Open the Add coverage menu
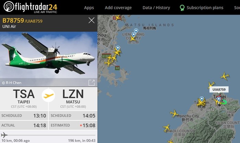The image size is (240, 143). (118, 8)
